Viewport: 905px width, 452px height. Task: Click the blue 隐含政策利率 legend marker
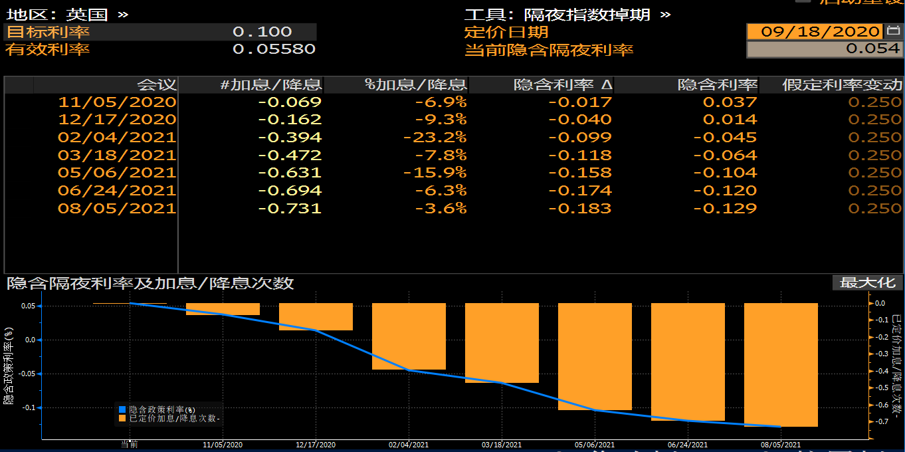click(122, 409)
